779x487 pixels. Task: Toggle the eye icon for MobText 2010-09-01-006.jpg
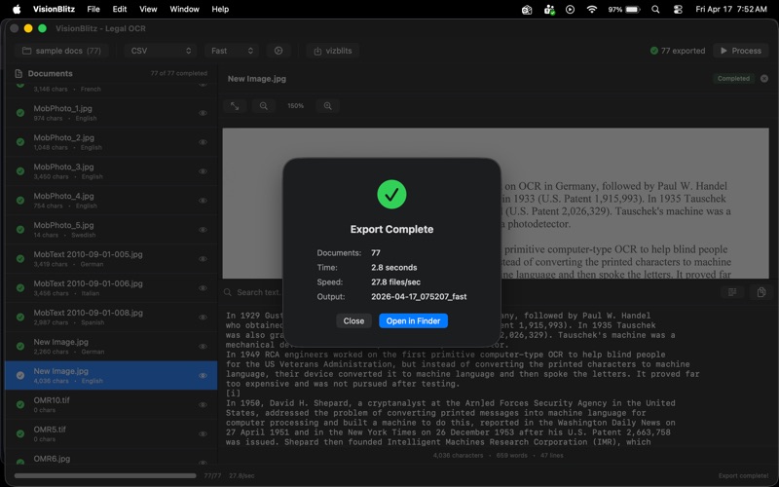click(203, 287)
